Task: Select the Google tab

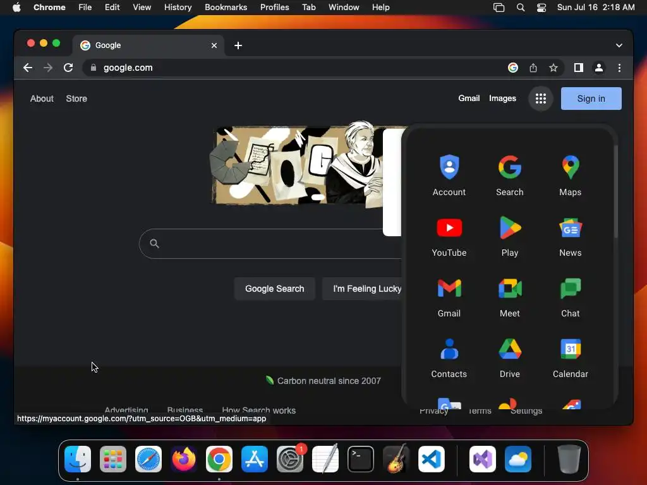Action: (x=148, y=45)
